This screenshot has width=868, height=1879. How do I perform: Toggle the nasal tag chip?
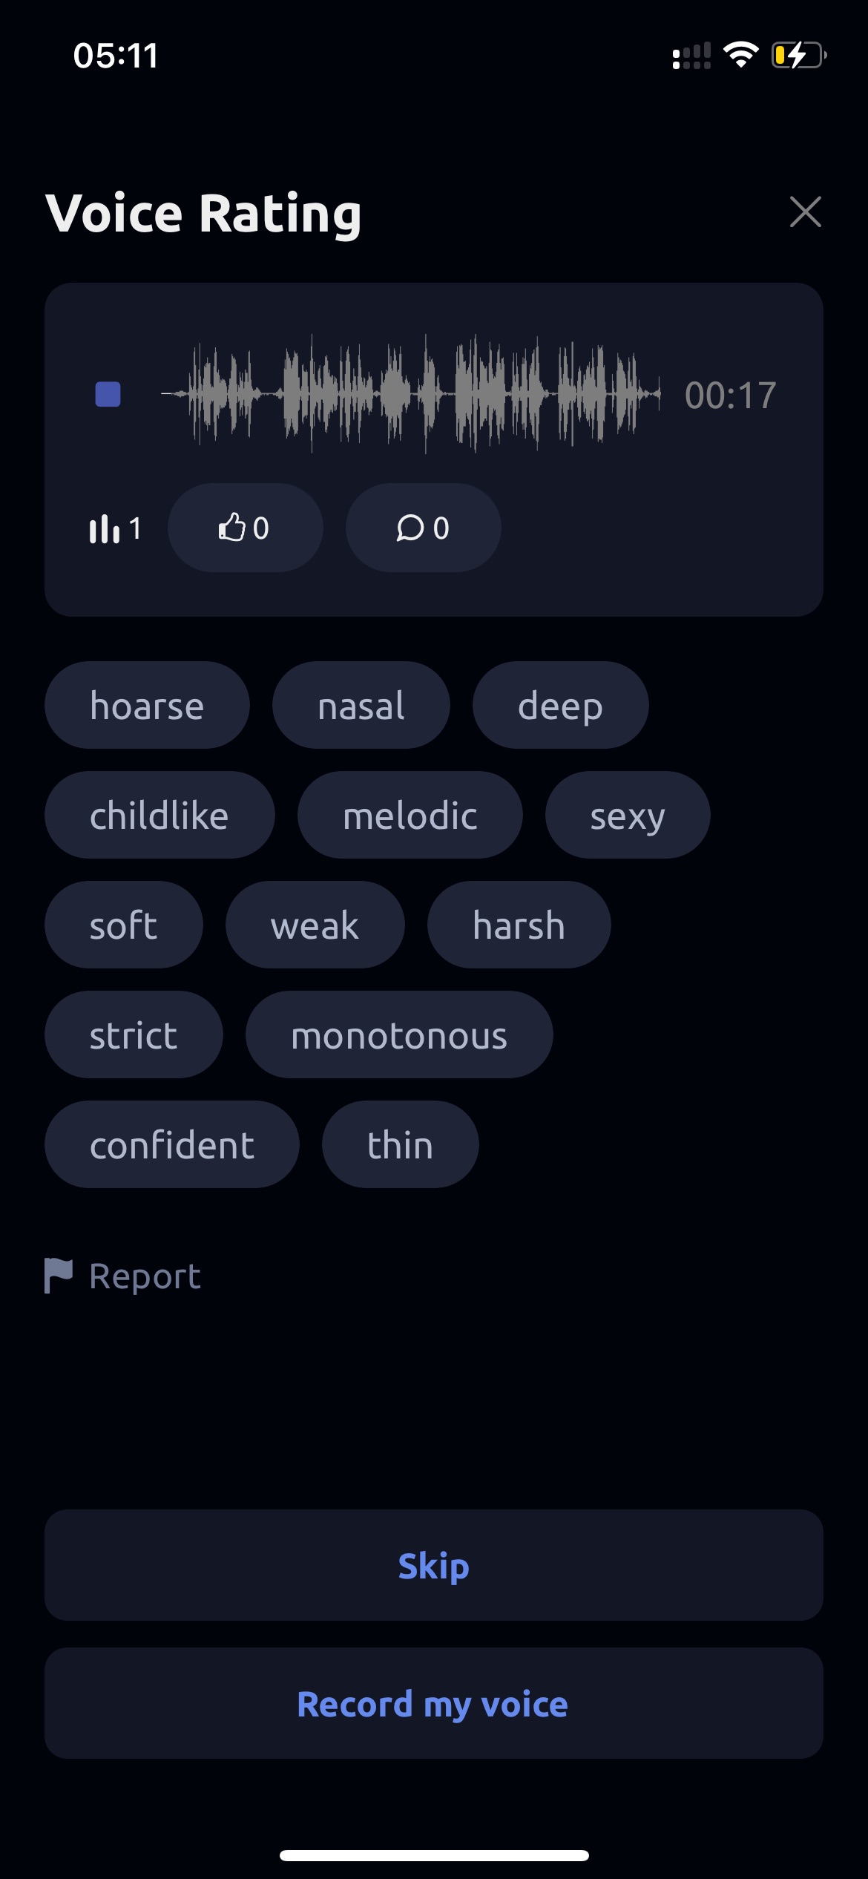pyautogui.click(x=361, y=705)
